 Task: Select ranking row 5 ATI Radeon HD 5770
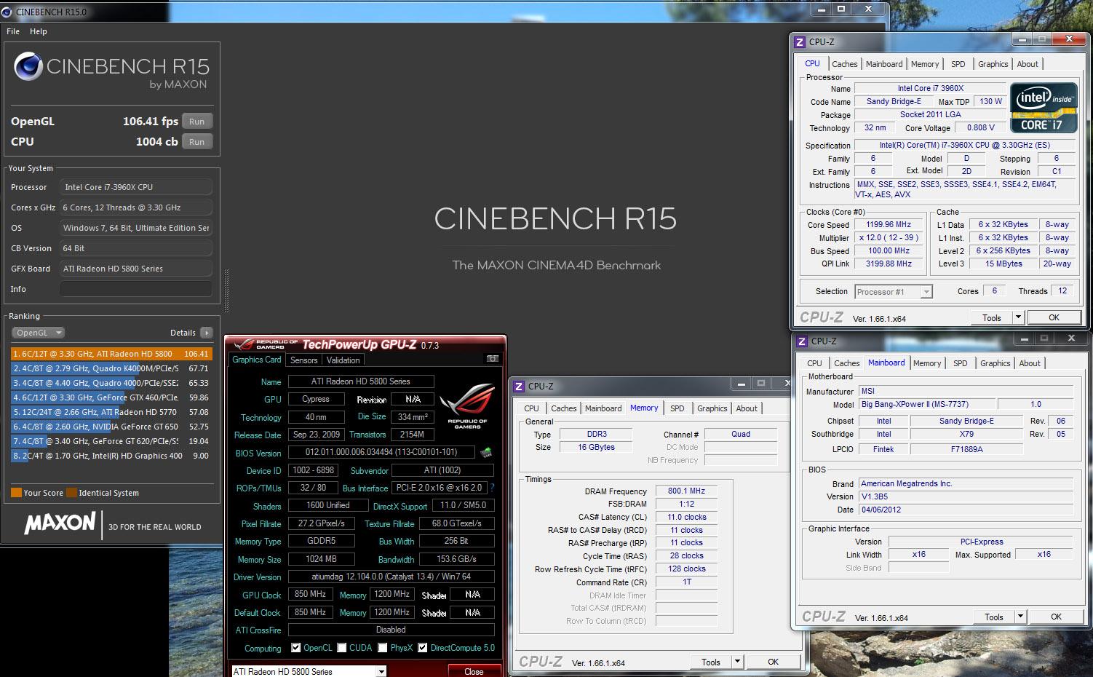[x=111, y=412]
